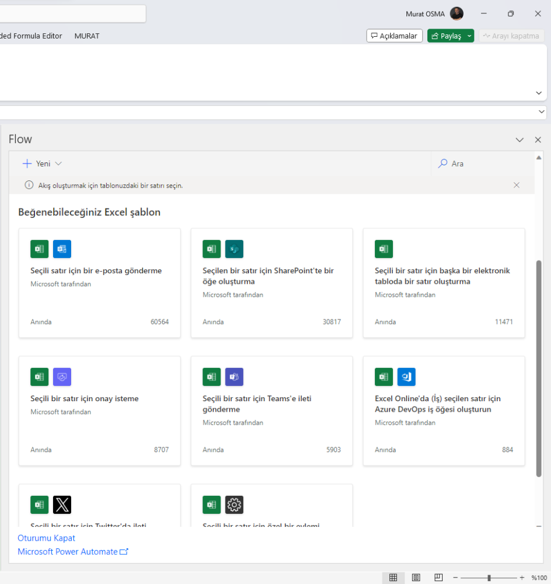Click the zoom slider handle
This screenshot has width=551, height=584.
489,578
